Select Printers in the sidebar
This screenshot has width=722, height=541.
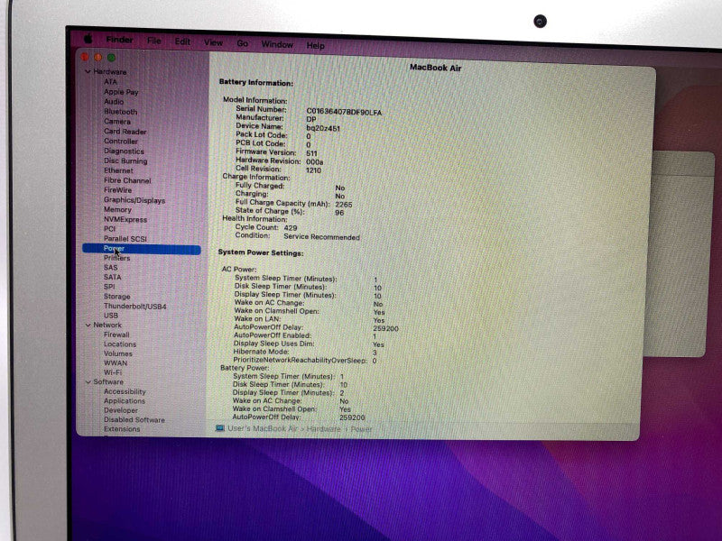[x=116, y=258]
